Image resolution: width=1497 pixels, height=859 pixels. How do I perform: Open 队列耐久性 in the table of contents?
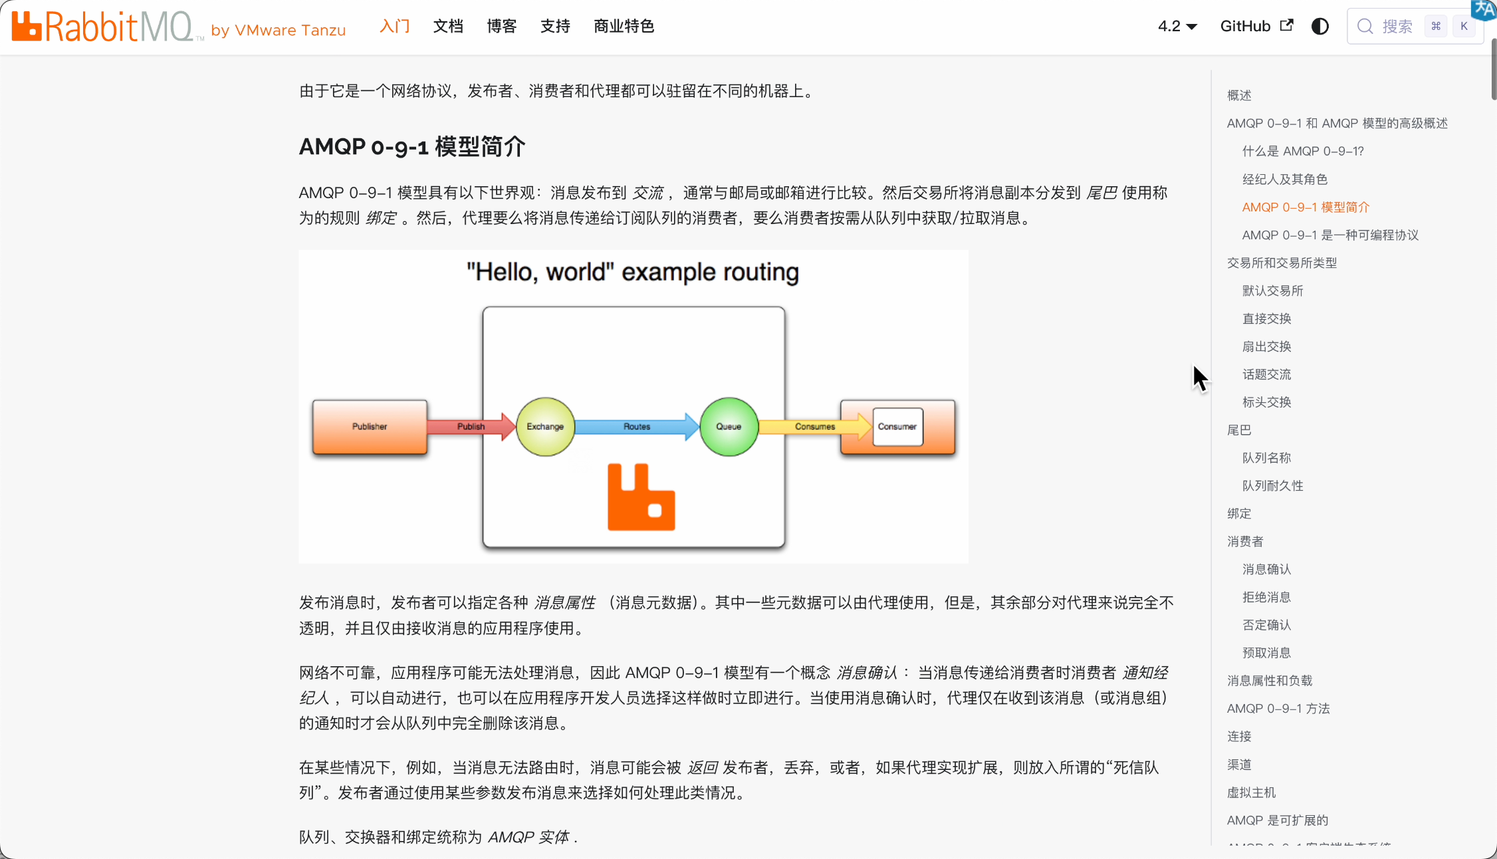1272,485
